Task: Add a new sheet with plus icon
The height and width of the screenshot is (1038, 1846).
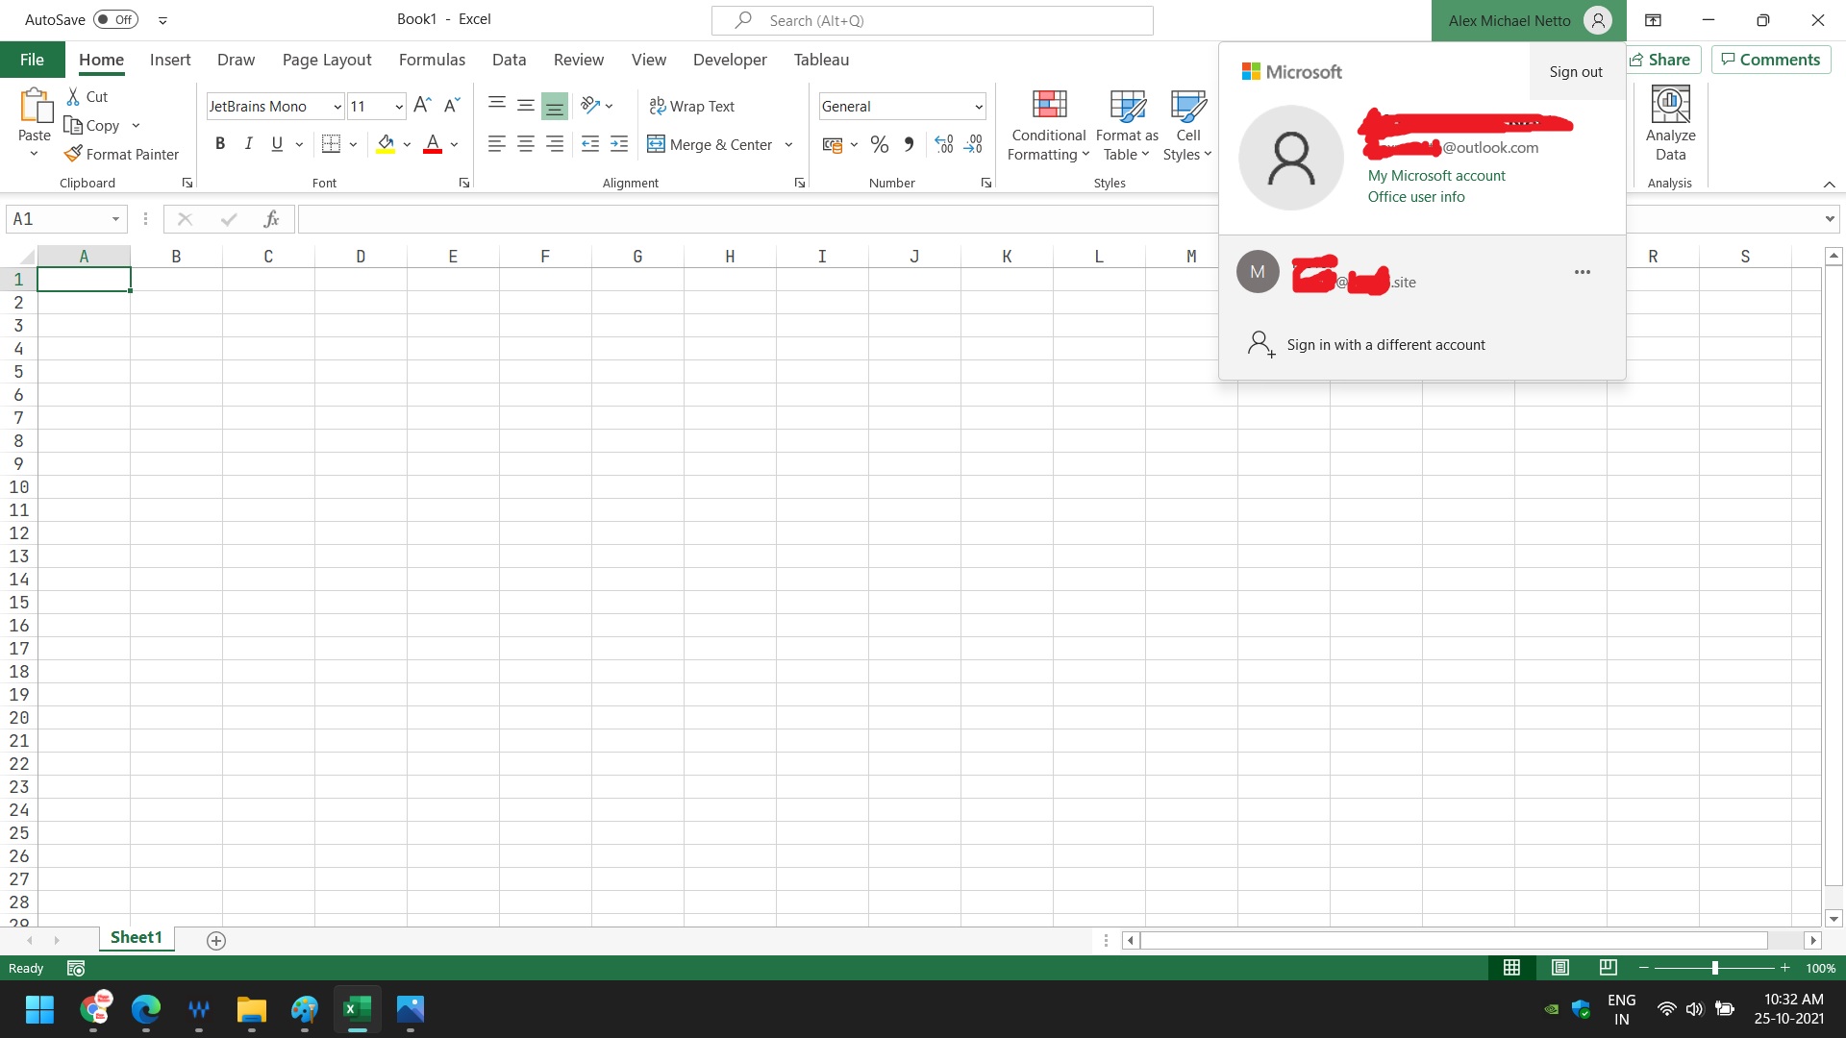Action: [216, 941]
